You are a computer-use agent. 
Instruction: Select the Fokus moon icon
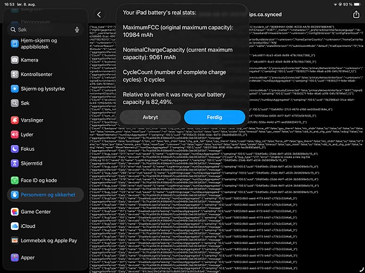pyautogui.click(x=15, y=149)
